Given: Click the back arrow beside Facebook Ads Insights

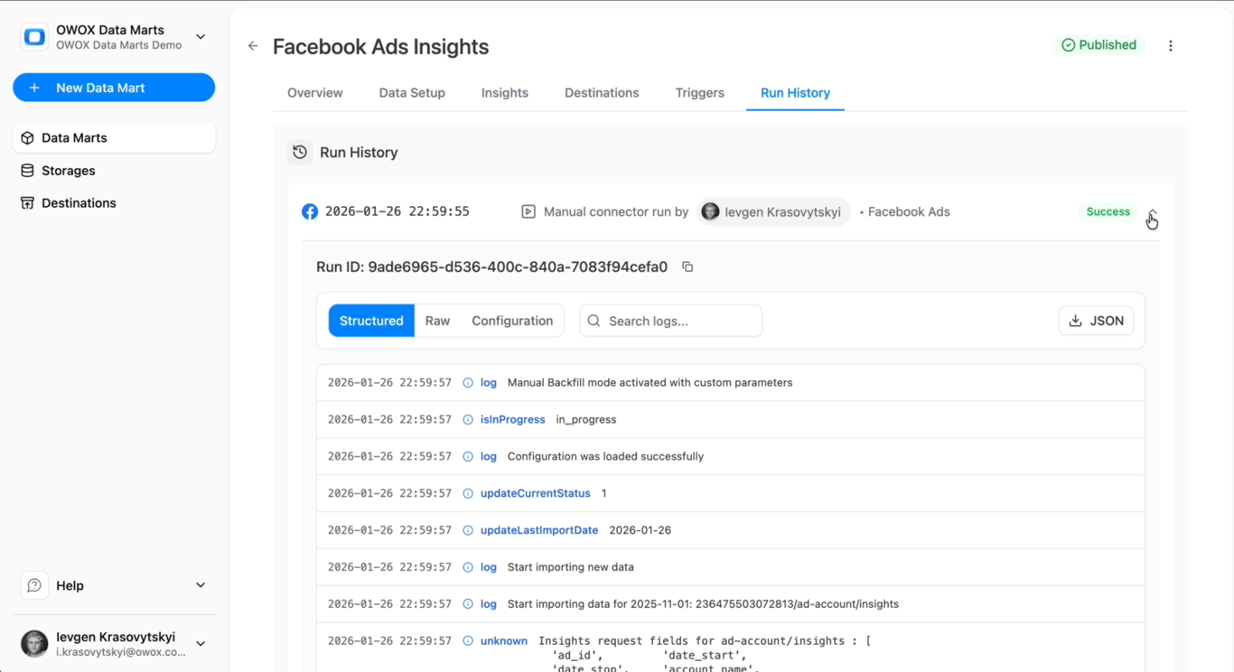Looking at the screenshot, I should 253,46.
